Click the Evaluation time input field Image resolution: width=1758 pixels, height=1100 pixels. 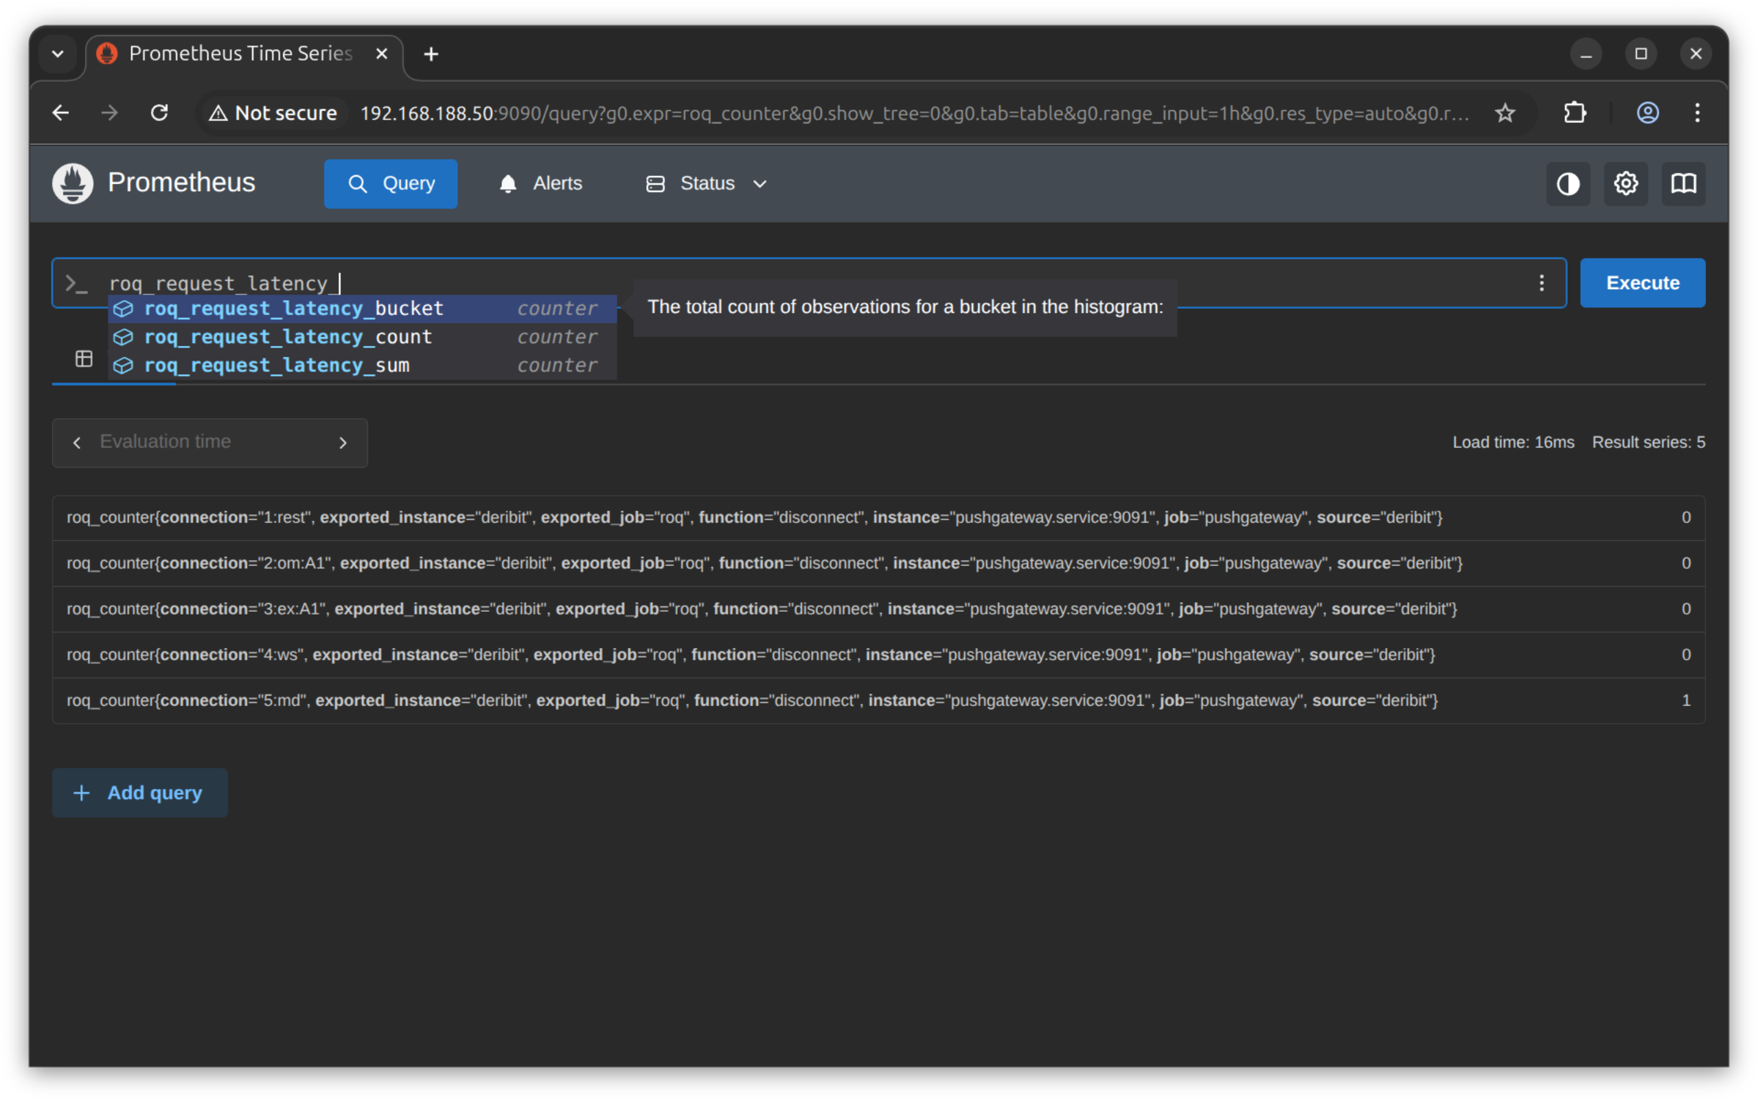click(x=209, y=442)
